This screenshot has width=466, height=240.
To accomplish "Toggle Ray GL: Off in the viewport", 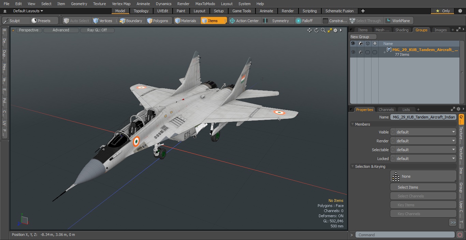I will [x=97, y=30].
